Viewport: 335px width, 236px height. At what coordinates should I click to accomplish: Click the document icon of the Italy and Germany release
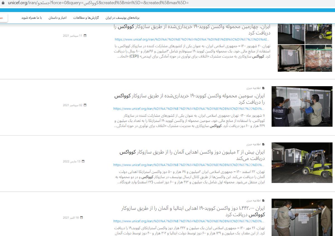[263, 200]
